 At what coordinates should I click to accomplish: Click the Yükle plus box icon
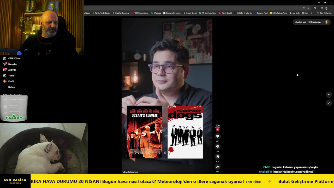(x=5, y=76)
